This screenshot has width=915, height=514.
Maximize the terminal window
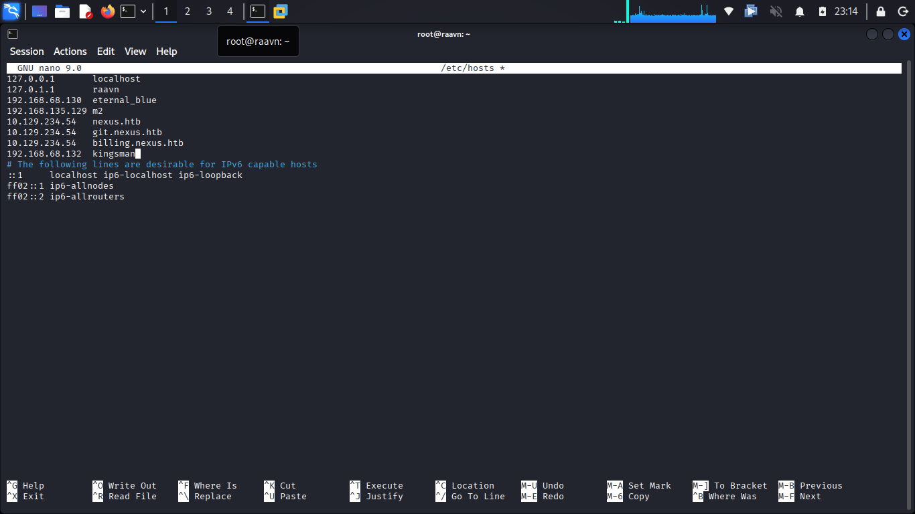pos(888,34)
